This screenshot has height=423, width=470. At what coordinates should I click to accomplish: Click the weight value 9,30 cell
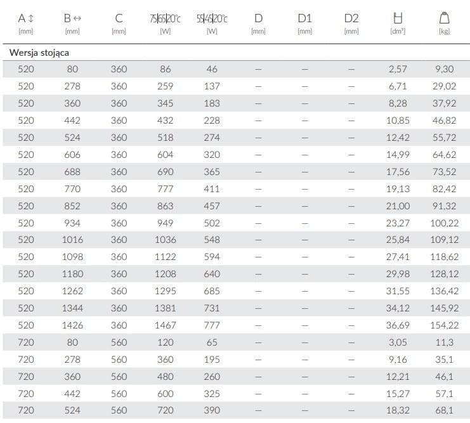pos(444,68)
